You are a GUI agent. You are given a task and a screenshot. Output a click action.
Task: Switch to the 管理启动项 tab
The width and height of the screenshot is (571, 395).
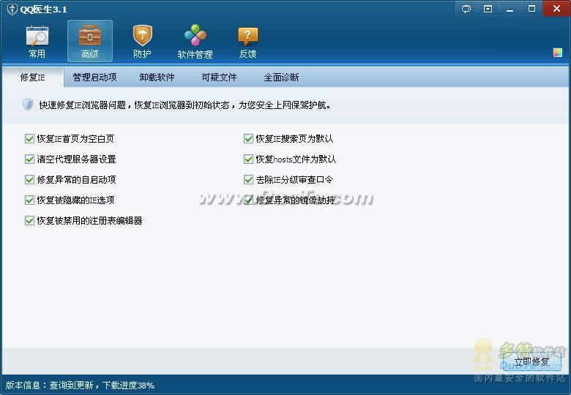pyautogui.click(x=94, y=77)
